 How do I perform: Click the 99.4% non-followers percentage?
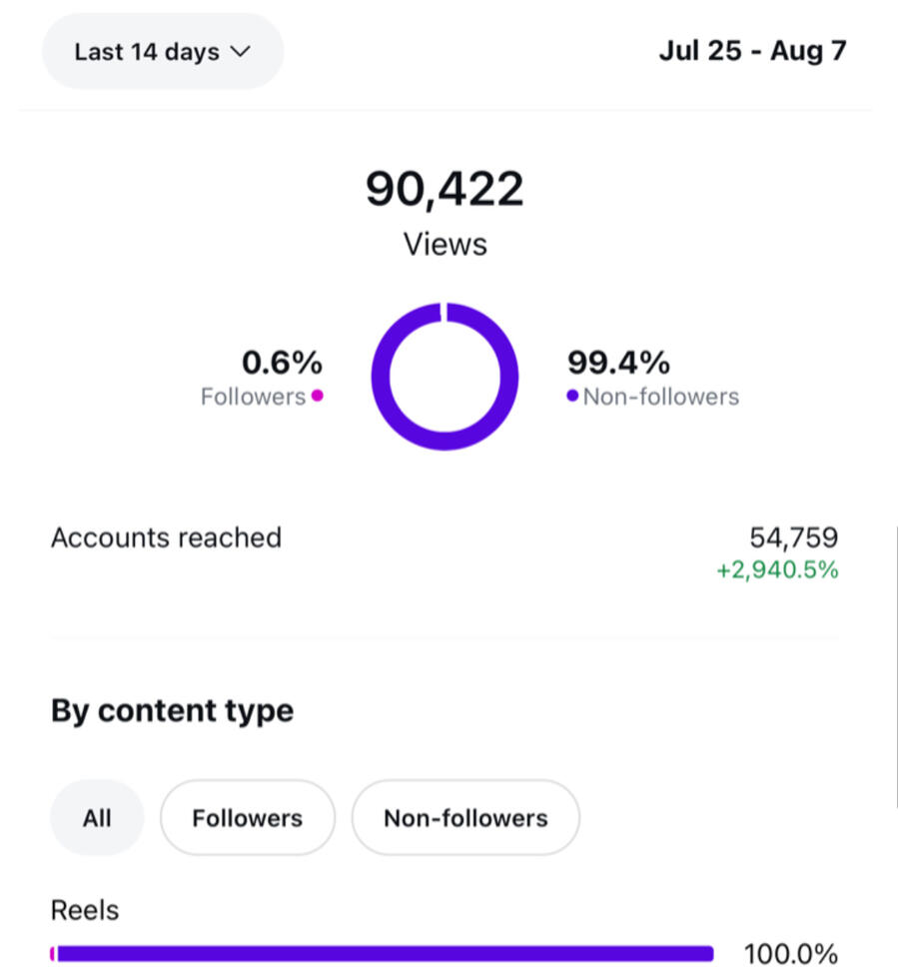click(x=618, y=362)
